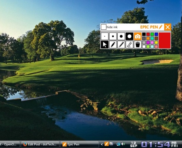Pick the pale cyan color swatch

(152, 47)
